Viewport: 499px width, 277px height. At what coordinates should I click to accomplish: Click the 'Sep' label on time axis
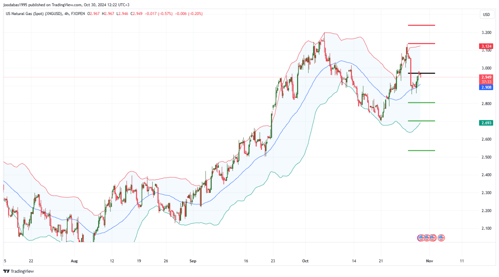193,261
